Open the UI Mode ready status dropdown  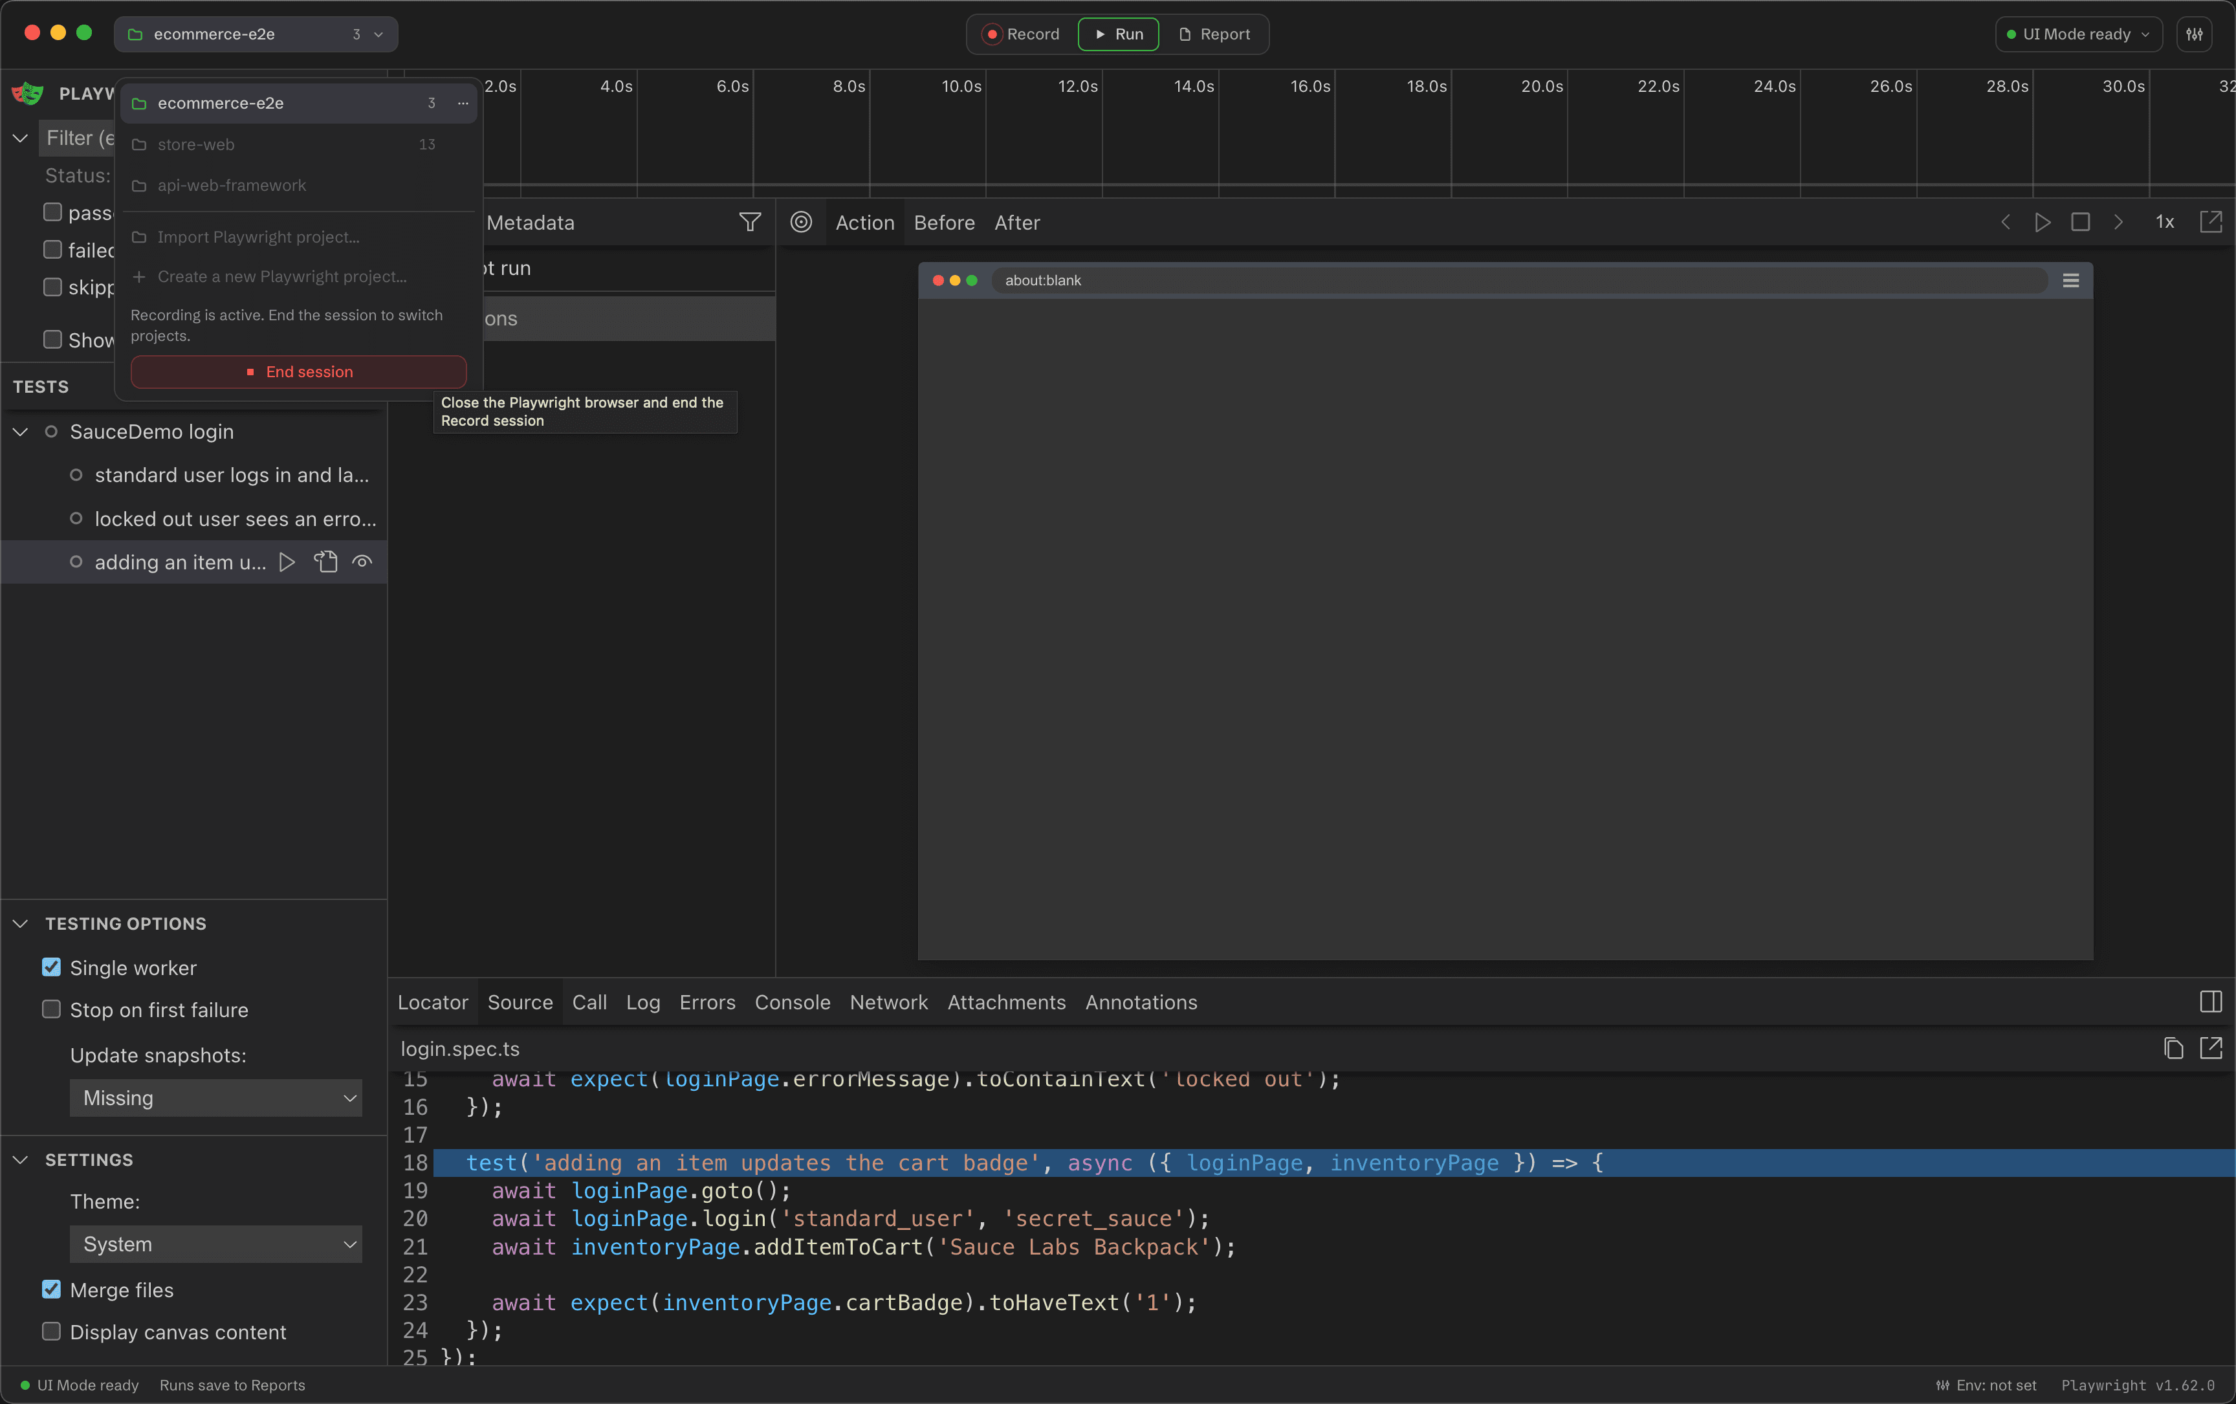(2078, 34)
